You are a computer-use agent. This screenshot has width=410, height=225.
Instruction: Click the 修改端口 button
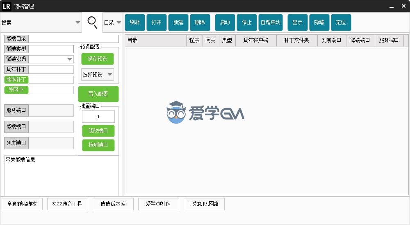coord(98,131)
